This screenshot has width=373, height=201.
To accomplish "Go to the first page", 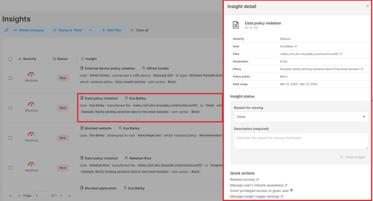I will click(10, 195).
